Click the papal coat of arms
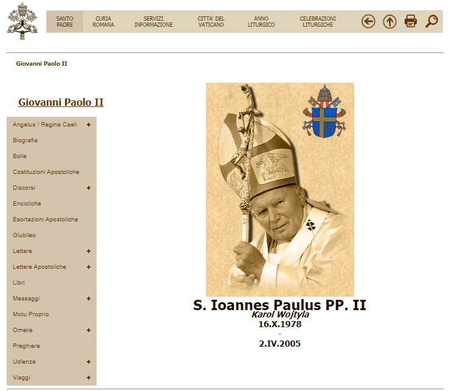 tap(324, 111)
